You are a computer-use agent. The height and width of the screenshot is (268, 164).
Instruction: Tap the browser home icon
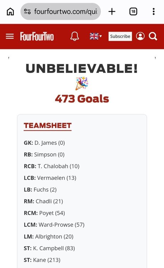pos(10,12)
